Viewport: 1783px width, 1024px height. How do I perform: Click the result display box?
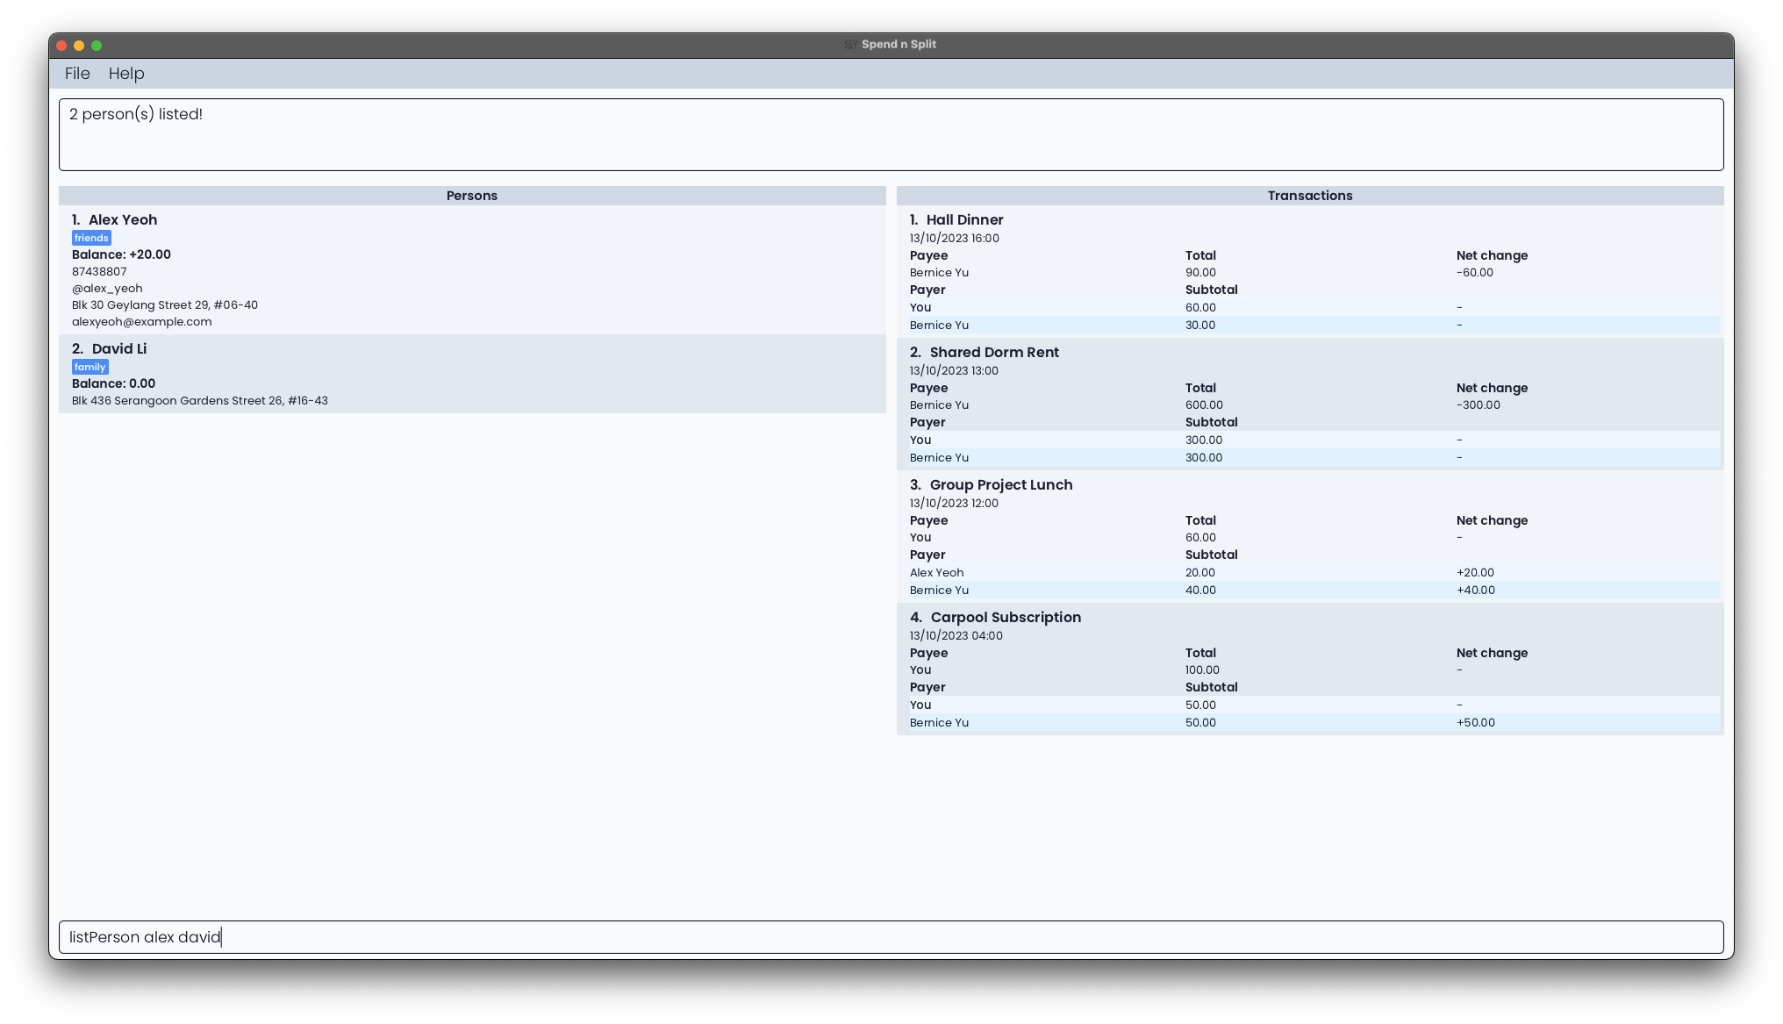click(891, 134)
